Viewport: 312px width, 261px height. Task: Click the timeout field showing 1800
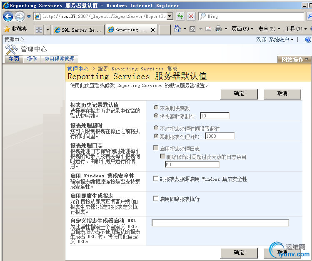click(x=220, y=136)
